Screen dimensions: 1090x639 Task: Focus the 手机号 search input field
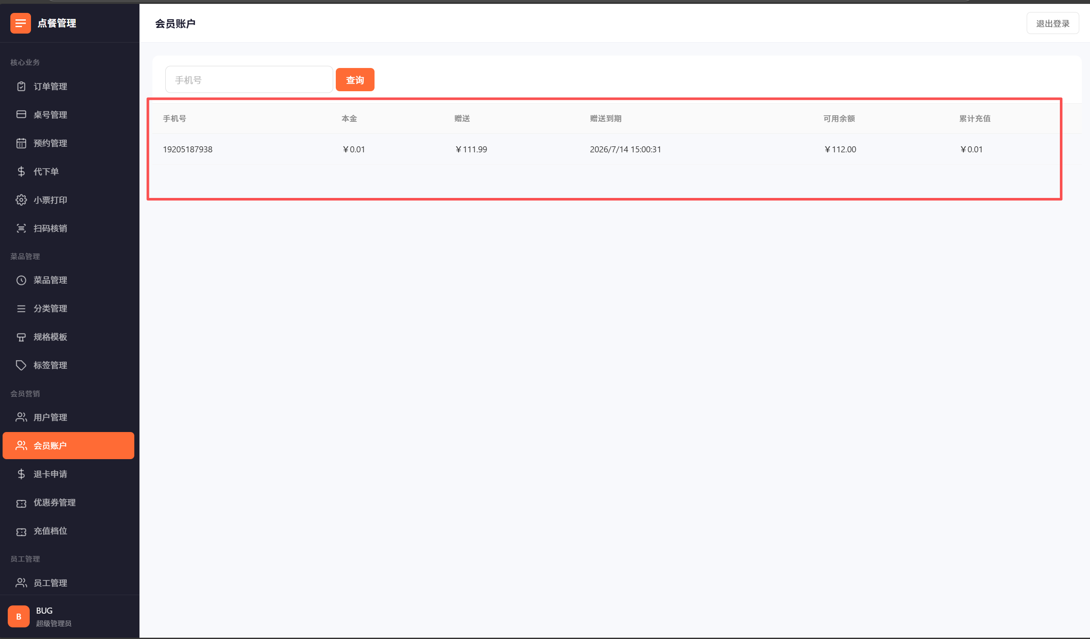click(249, 80)
